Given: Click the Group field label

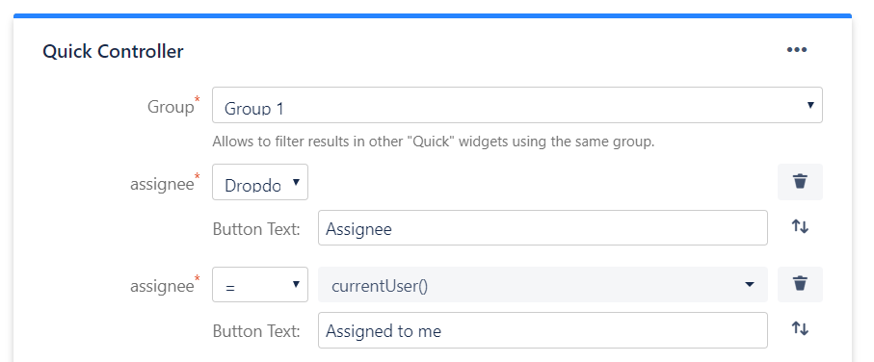Looking at the screenshot, I should (x=170, y=106).
